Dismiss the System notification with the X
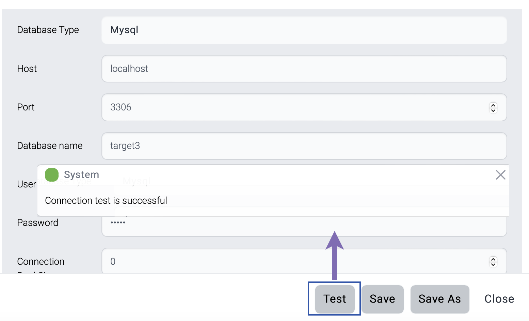This screenshot has width=529, height=321. (x=500, y=175)
